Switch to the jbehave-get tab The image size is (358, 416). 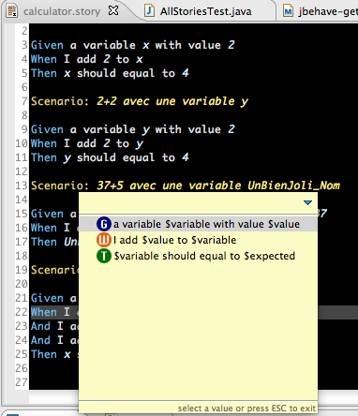tap(328, 11)
